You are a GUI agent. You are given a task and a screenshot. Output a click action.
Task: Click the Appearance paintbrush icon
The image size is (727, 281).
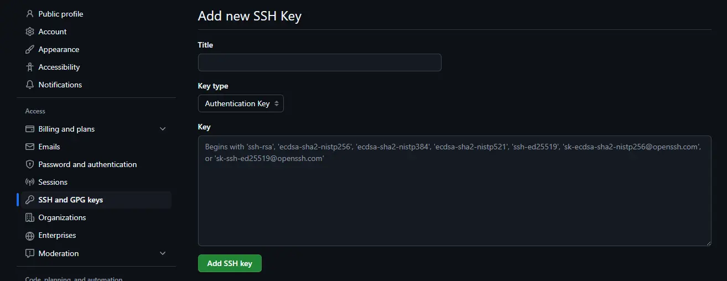pos(30,49)
